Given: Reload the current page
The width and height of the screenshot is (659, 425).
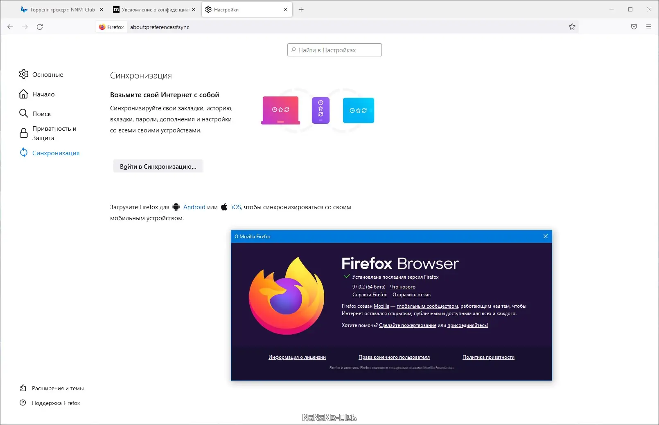Looking at the screenshot, I should pyautogui.click(x=40, y=27).
